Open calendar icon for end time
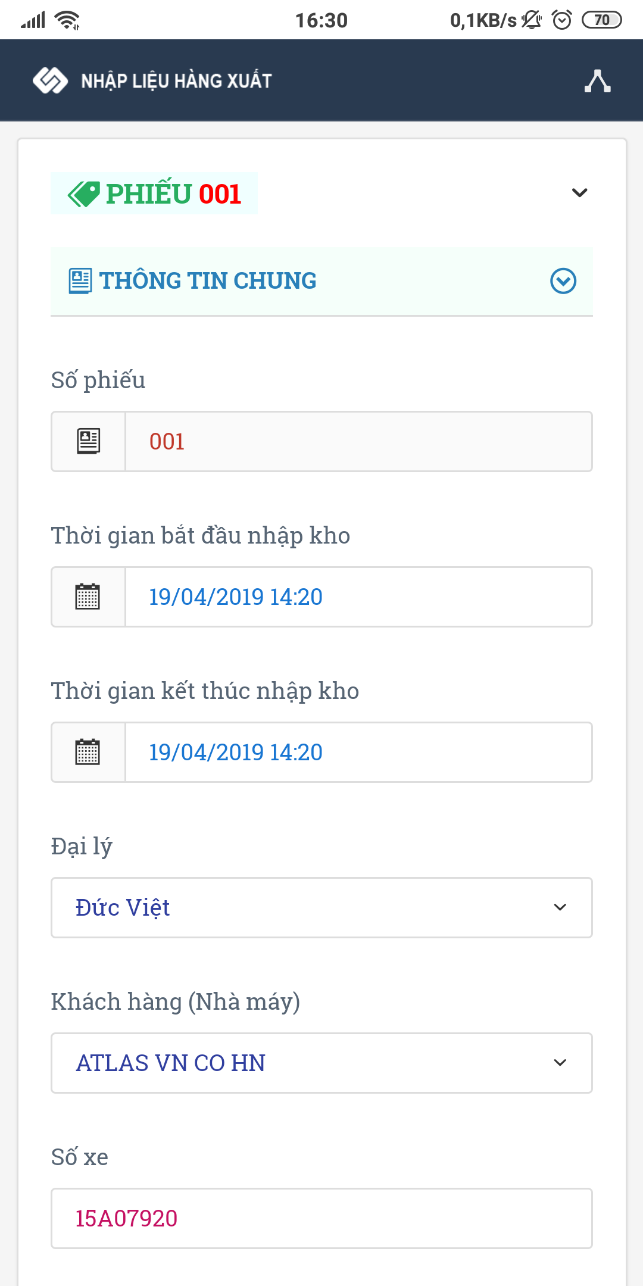 coord(88,753)
